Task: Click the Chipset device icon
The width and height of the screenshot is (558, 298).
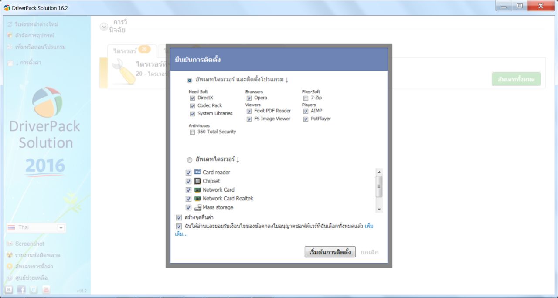Action: click(197, 181)
